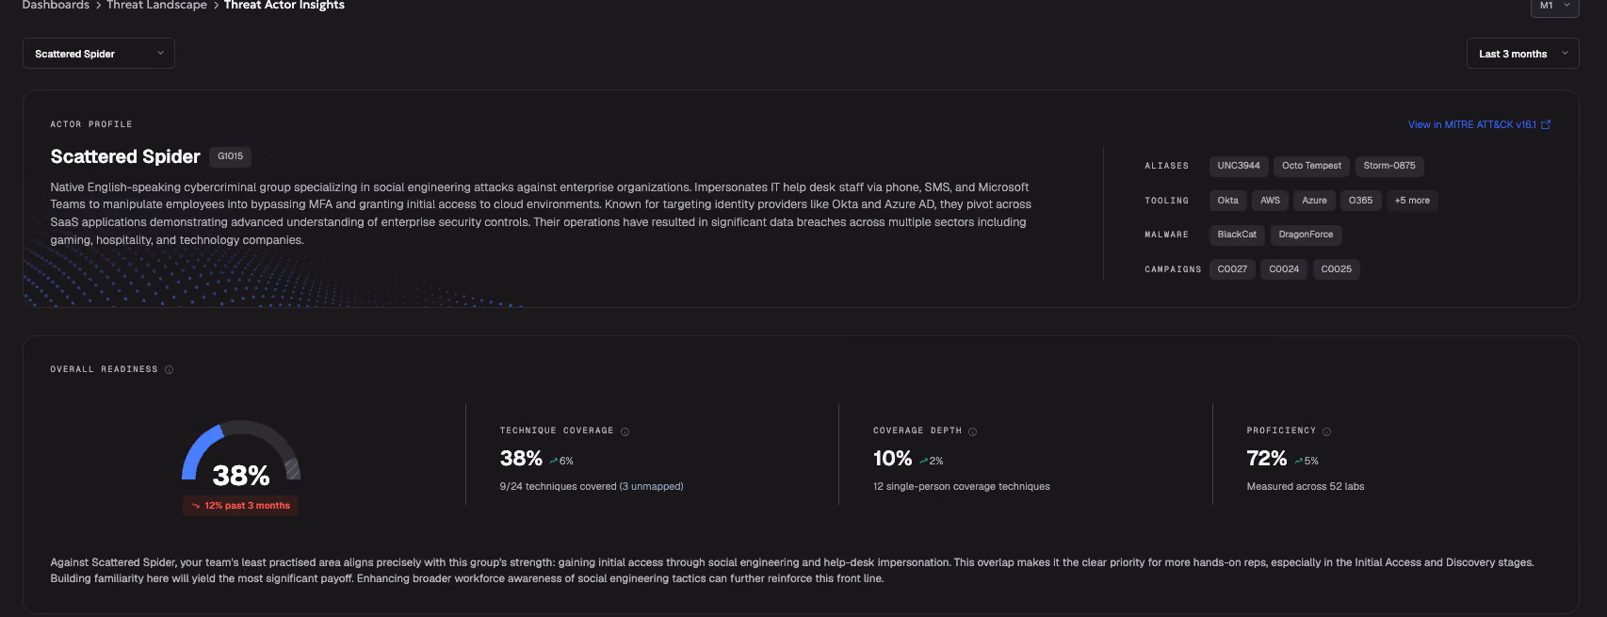Click the info icon next to Coverage Depth
The height and width of the screenshot is (617, 1607).
pos(973,431)
